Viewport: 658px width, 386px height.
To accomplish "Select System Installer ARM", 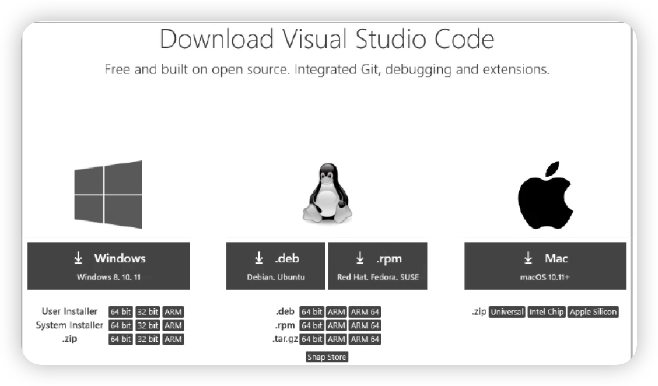I will (173, 325).
